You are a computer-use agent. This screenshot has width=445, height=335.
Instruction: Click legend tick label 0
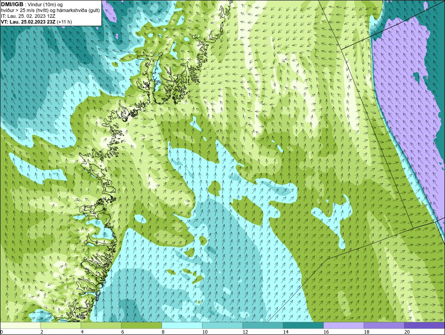1,332
